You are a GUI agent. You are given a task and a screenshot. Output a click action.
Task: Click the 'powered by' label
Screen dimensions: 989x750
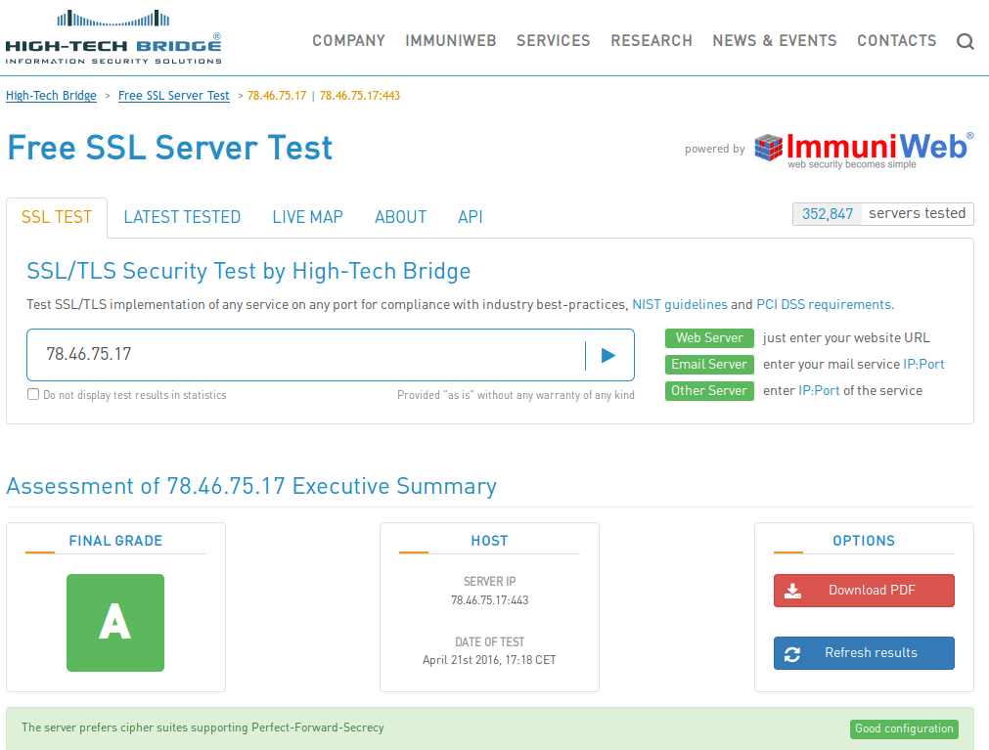(x=715, y=149)
